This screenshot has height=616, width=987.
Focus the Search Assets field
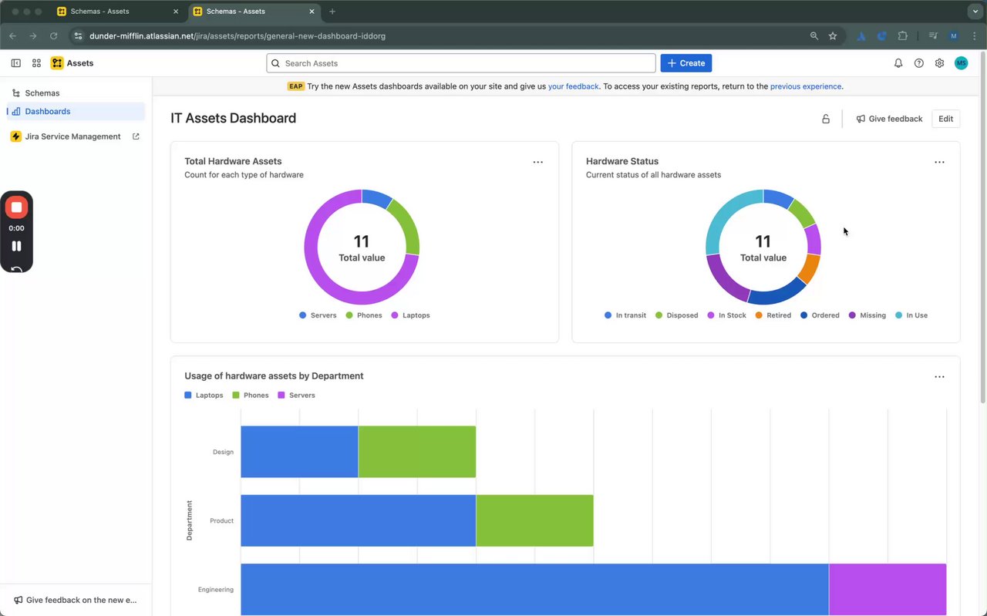coord(461,63)
